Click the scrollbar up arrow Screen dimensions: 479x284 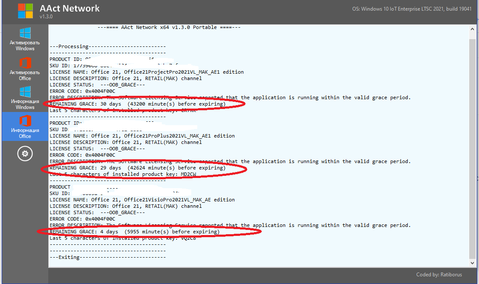coord(472,29)
